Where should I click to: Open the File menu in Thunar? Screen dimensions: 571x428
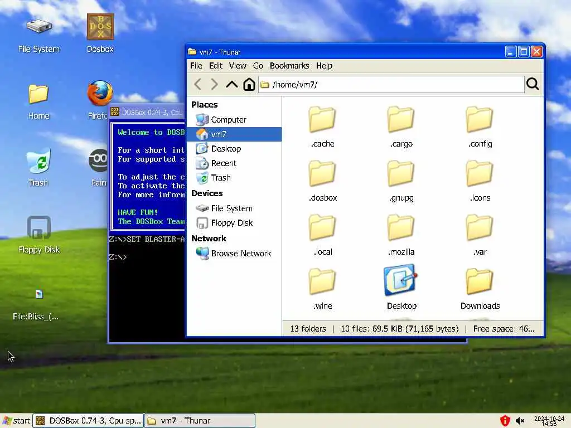point(196,66)
